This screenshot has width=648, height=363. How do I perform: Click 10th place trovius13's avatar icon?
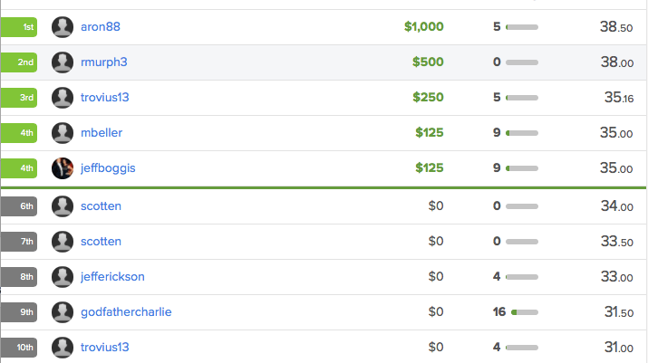[63, 348]
